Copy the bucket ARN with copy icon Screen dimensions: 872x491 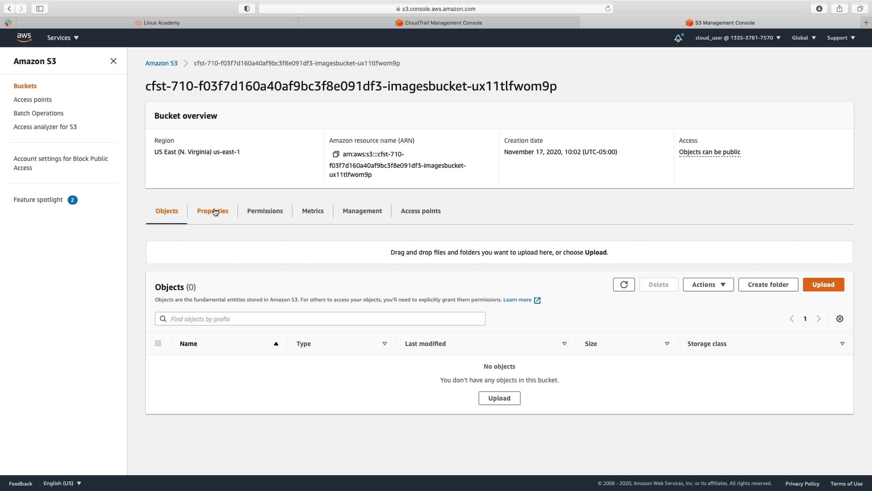(x=336, y=154)
